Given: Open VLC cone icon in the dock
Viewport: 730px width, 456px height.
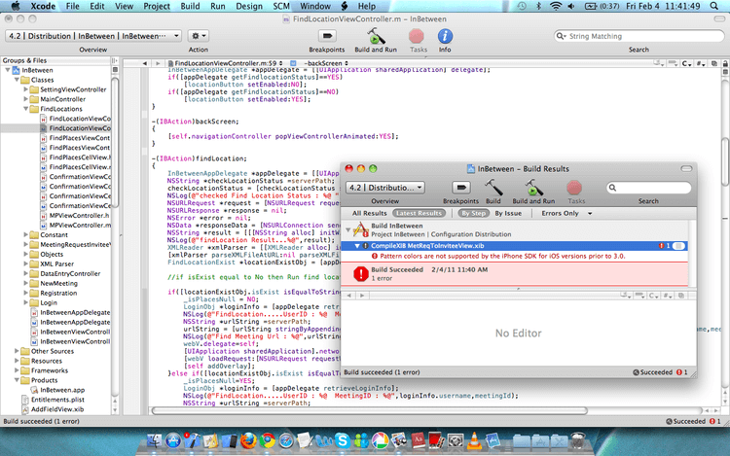Looking at the screenshot, I should pos(474,440).
